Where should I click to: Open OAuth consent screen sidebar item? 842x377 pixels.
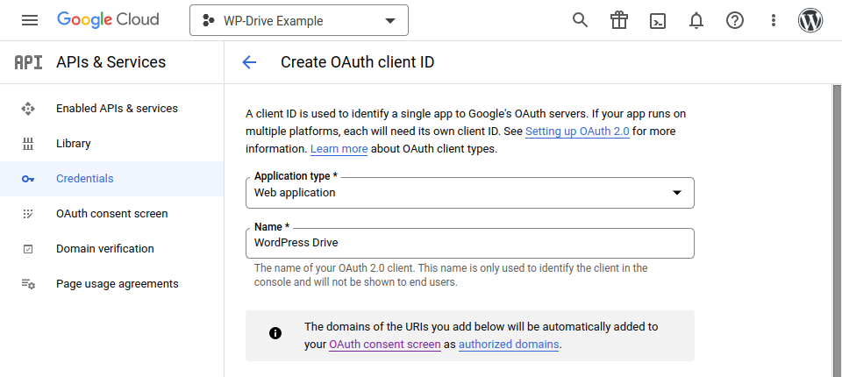111,214
